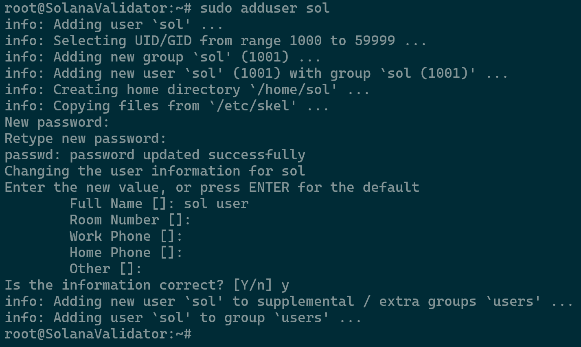The image size is (581, 347).
Task: Click the '[Y/n]' confirmation prompt
Action: [252, 285]
